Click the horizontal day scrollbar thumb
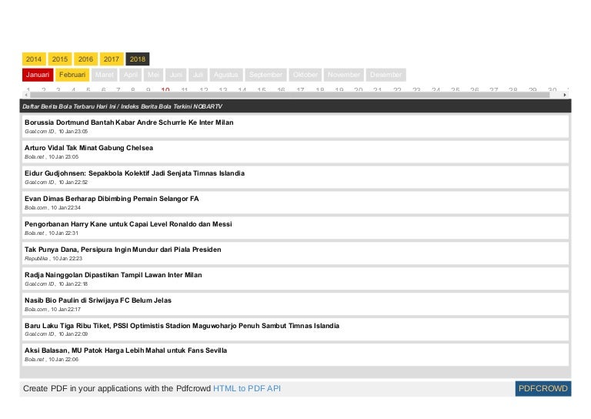This screenshot has width=591, height=419. (289, 95)
